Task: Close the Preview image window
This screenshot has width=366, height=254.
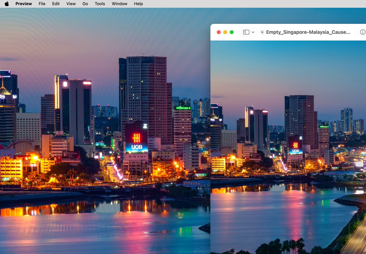Action: click(x=219, y=32)
